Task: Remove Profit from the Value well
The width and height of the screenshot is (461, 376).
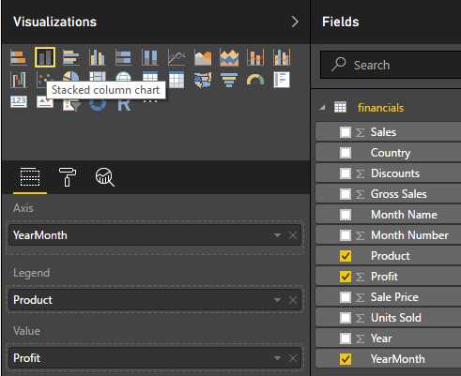Action: pos(293,358)
